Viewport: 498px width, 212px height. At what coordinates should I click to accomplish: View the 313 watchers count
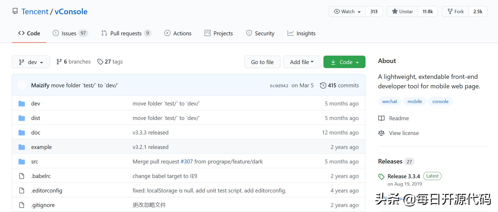(374, 12)
